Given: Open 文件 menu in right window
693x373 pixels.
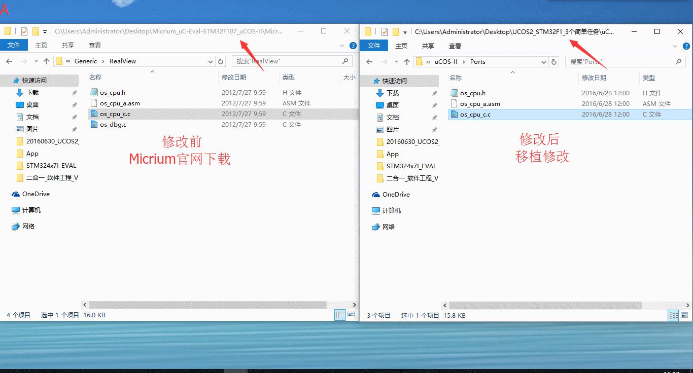Looking at the screenshot, I should (x=374, y=46).
